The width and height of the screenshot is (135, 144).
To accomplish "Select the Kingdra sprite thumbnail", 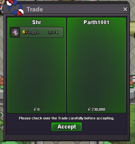I will 15,32.
